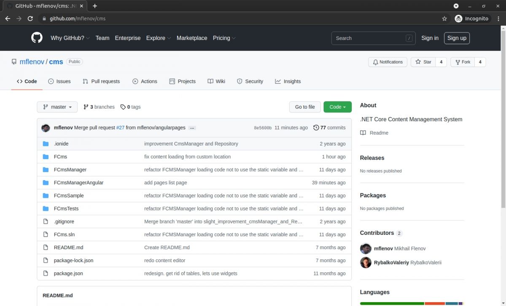Star the repository
Image resolution: width=506 pixels, height=306 pixels.
[x=423, y=62]
